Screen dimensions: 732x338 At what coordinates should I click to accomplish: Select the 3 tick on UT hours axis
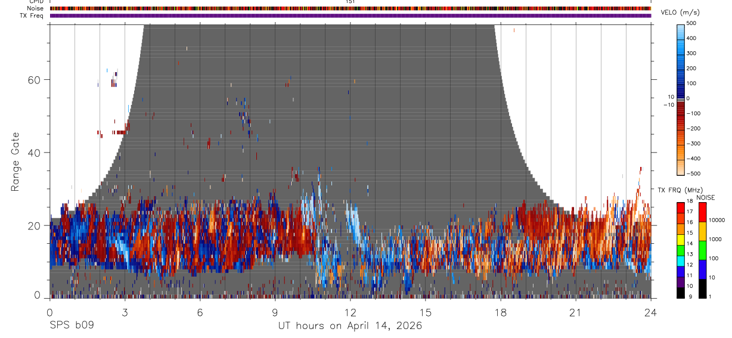[x=125, y=312]
